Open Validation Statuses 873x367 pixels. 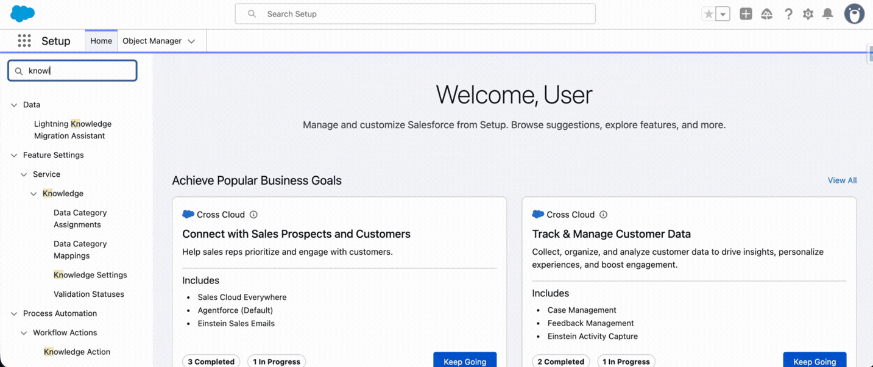(89, 294)
